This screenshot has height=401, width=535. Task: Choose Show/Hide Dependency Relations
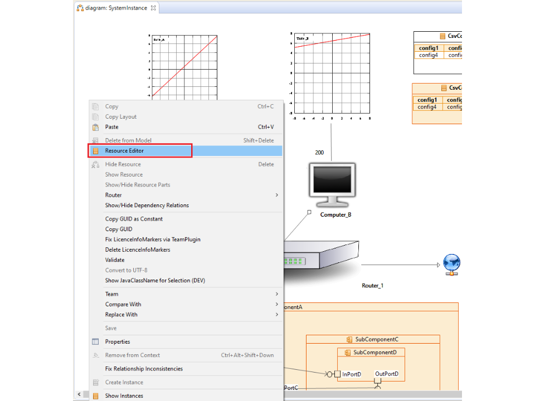click(x=147, y=206)
